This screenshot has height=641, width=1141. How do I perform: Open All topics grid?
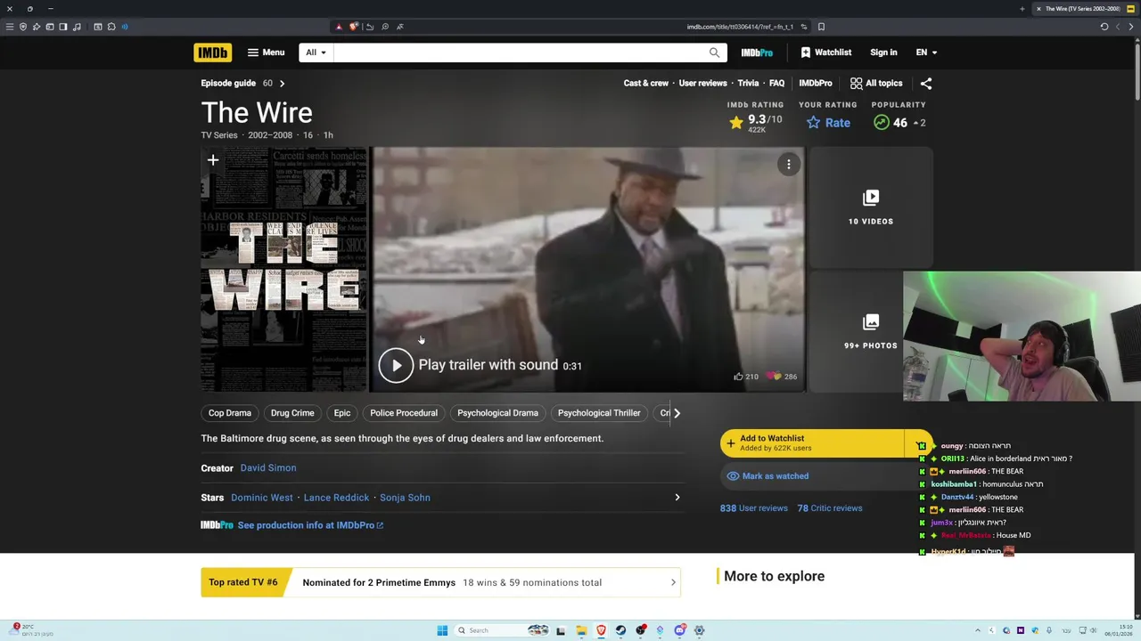[x=876, y=83]
